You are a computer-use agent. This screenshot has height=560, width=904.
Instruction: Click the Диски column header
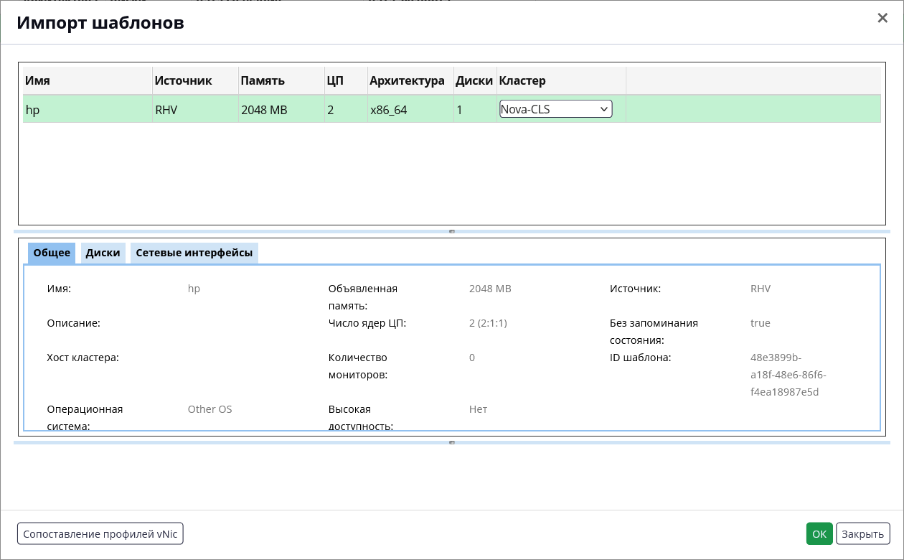[474, 80]
